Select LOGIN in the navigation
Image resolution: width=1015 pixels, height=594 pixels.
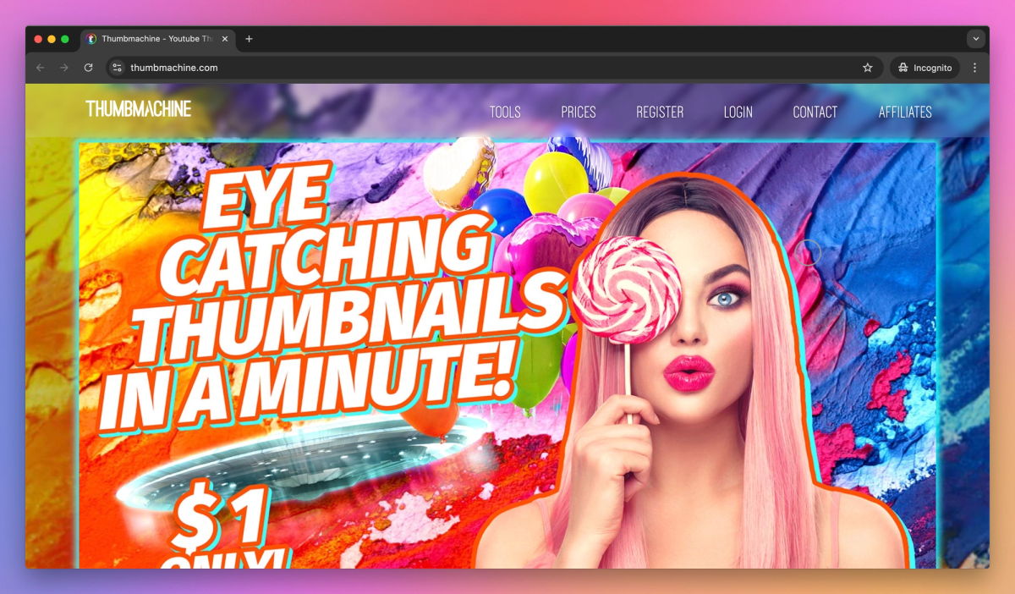[x=738, y=112]
